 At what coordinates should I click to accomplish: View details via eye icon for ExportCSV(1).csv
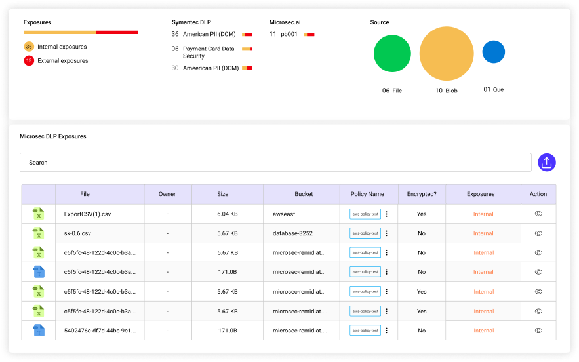[x=538, y=214]
